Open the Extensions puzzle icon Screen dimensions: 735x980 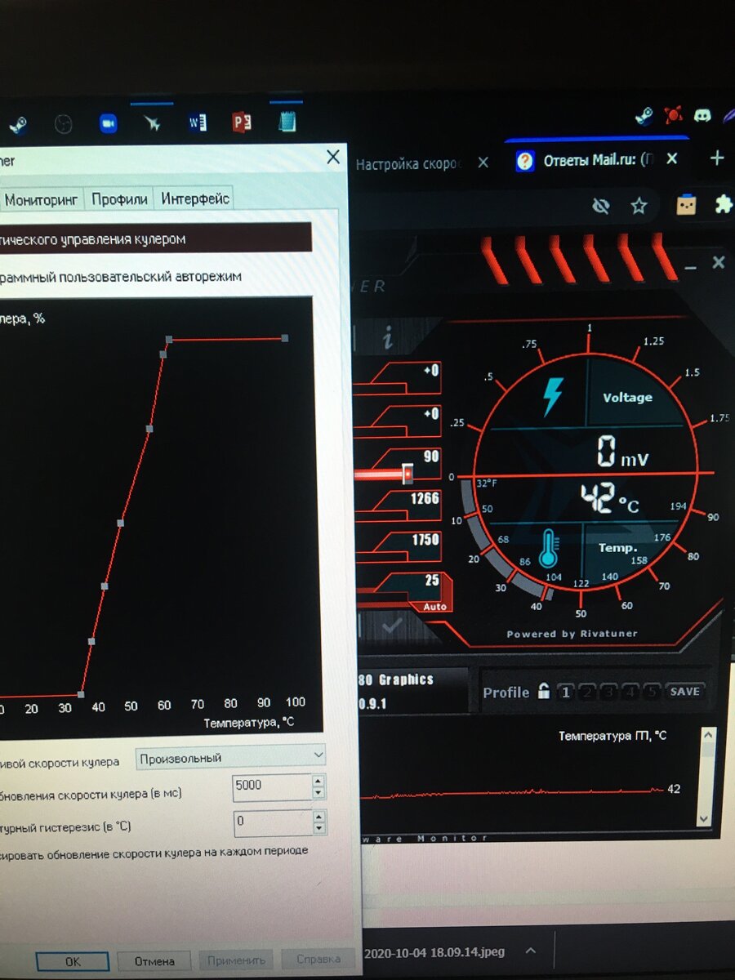click(723, 204)
